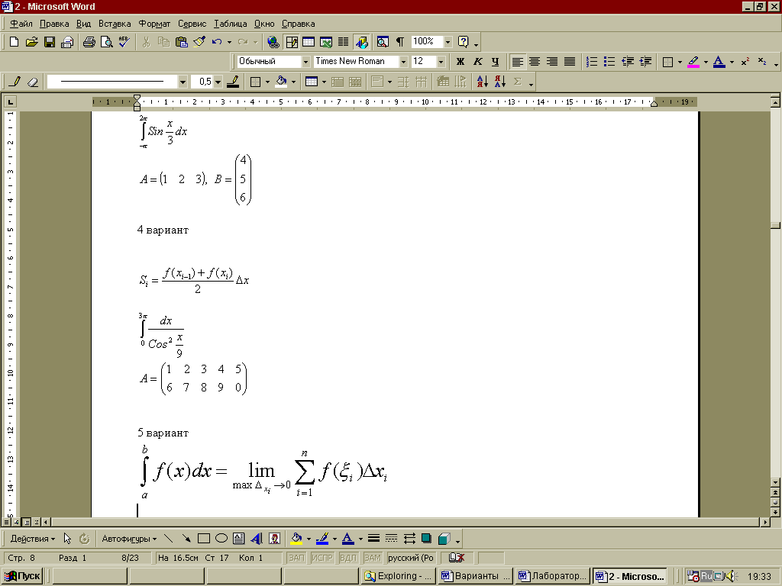Screen dimensions: 782x586
Task: Justify the paragraph text
Action: pos(570,62)
